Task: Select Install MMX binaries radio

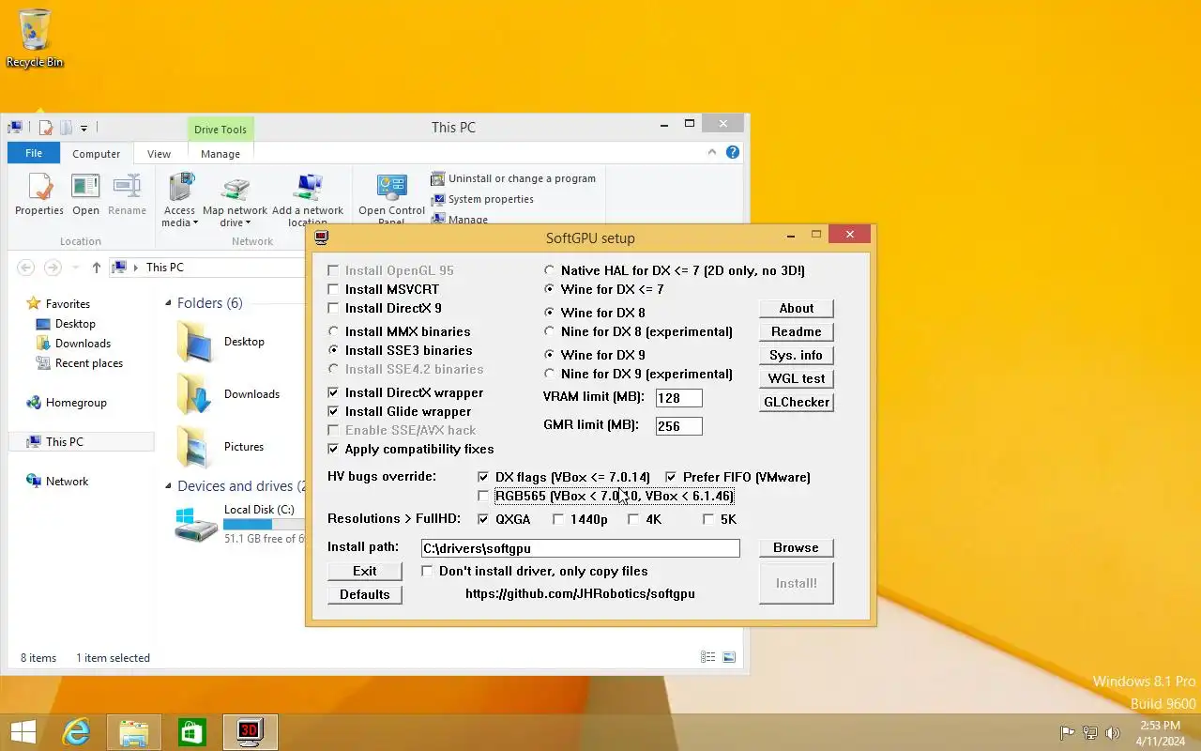Action: [x=333, y=331]
